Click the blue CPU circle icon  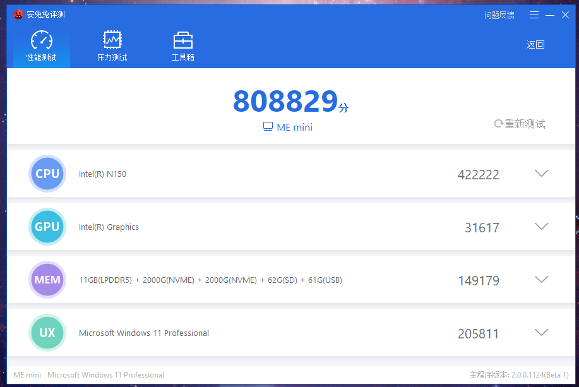47,174
